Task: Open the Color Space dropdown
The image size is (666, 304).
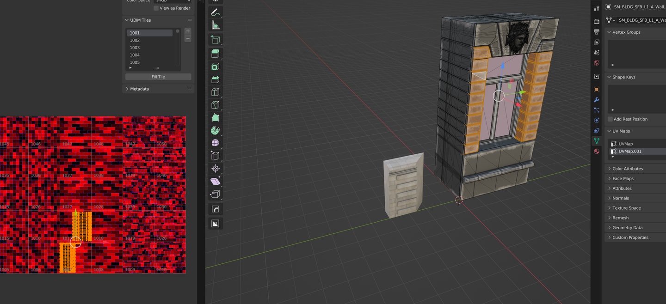Action: [172, 1]
